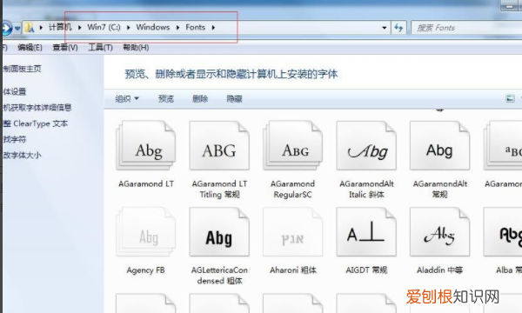Expand the address bar history dropdown
This screenshot has width=522, height=313.
(x=385, y=28)
